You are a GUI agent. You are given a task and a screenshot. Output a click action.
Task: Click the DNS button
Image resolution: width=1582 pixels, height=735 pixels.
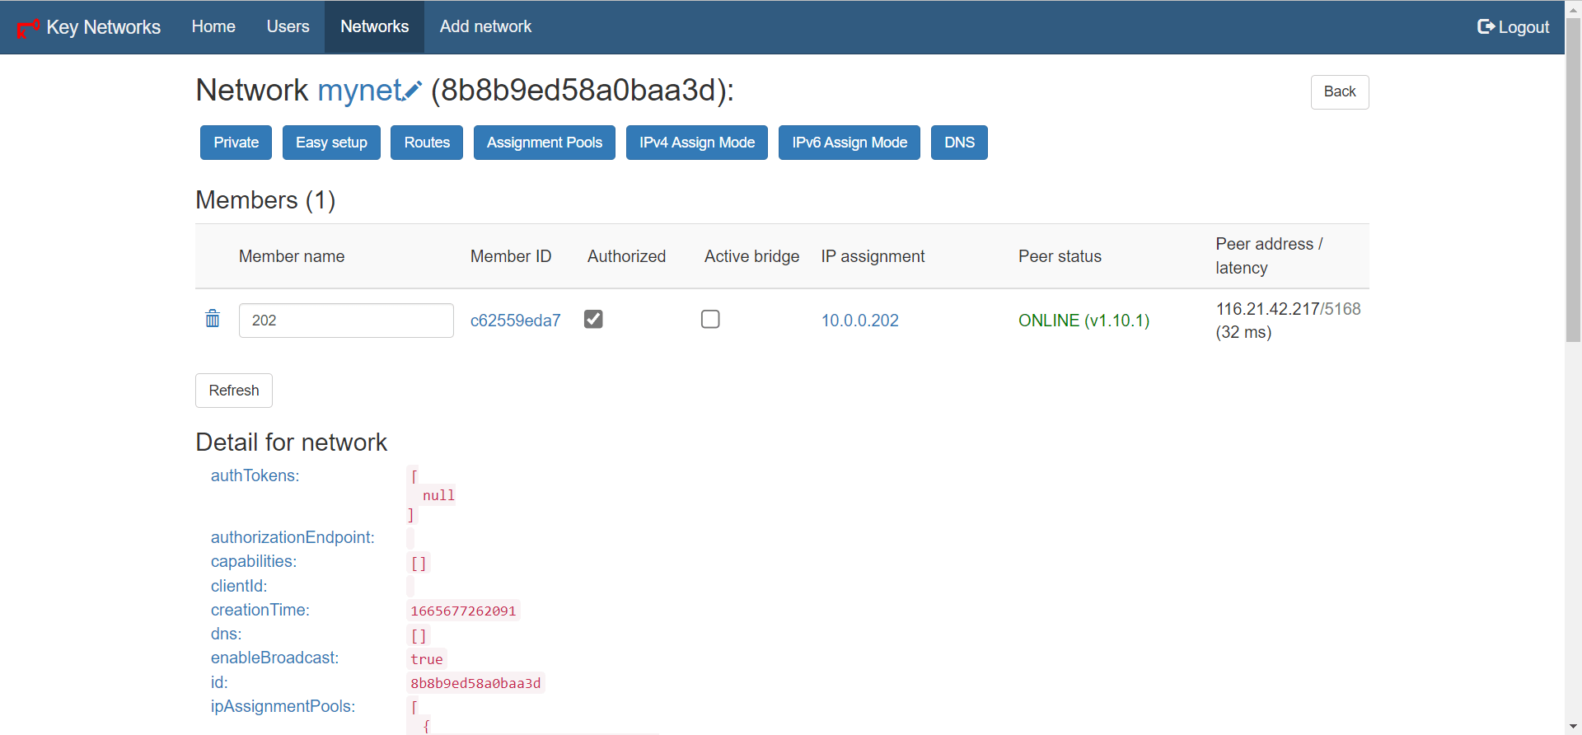[x=959, y=143]
